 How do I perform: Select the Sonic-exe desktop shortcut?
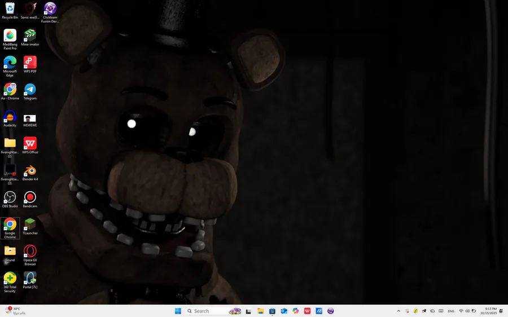(30, 11)
